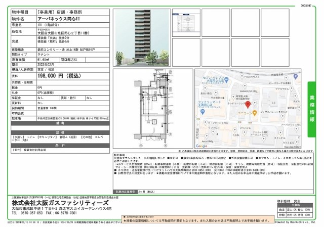The image size is (324, 227).
Task: Select property name アーバネックス同心II
Action: tap(59, 19)
